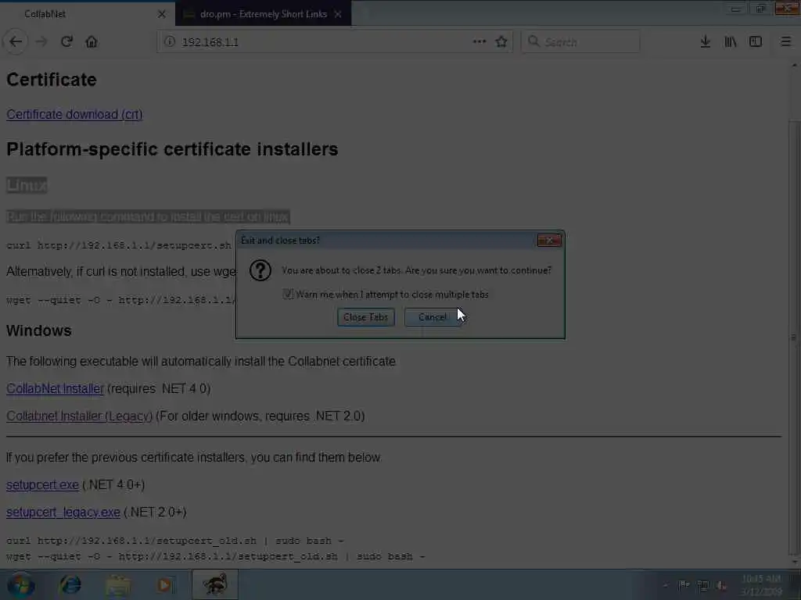Open the Firefox hamburger menu
The image size is (801, 600).
(785, 42)
